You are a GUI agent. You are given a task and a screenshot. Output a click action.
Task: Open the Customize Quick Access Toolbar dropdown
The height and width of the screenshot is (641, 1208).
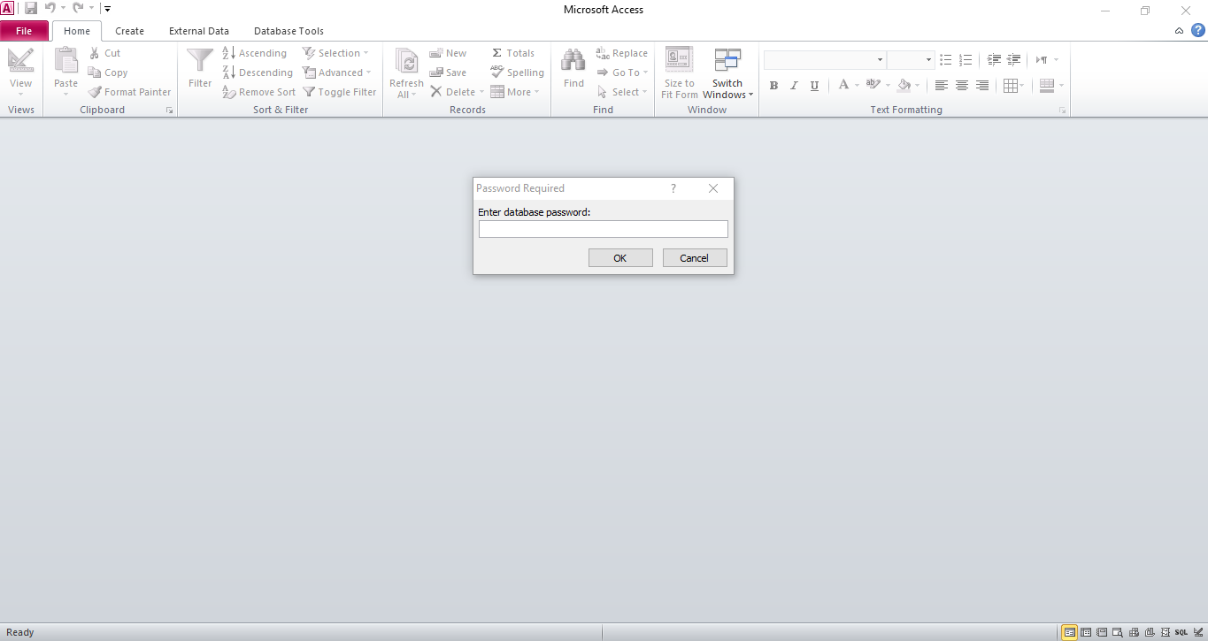pyautogui.click(x=107, y=9)
